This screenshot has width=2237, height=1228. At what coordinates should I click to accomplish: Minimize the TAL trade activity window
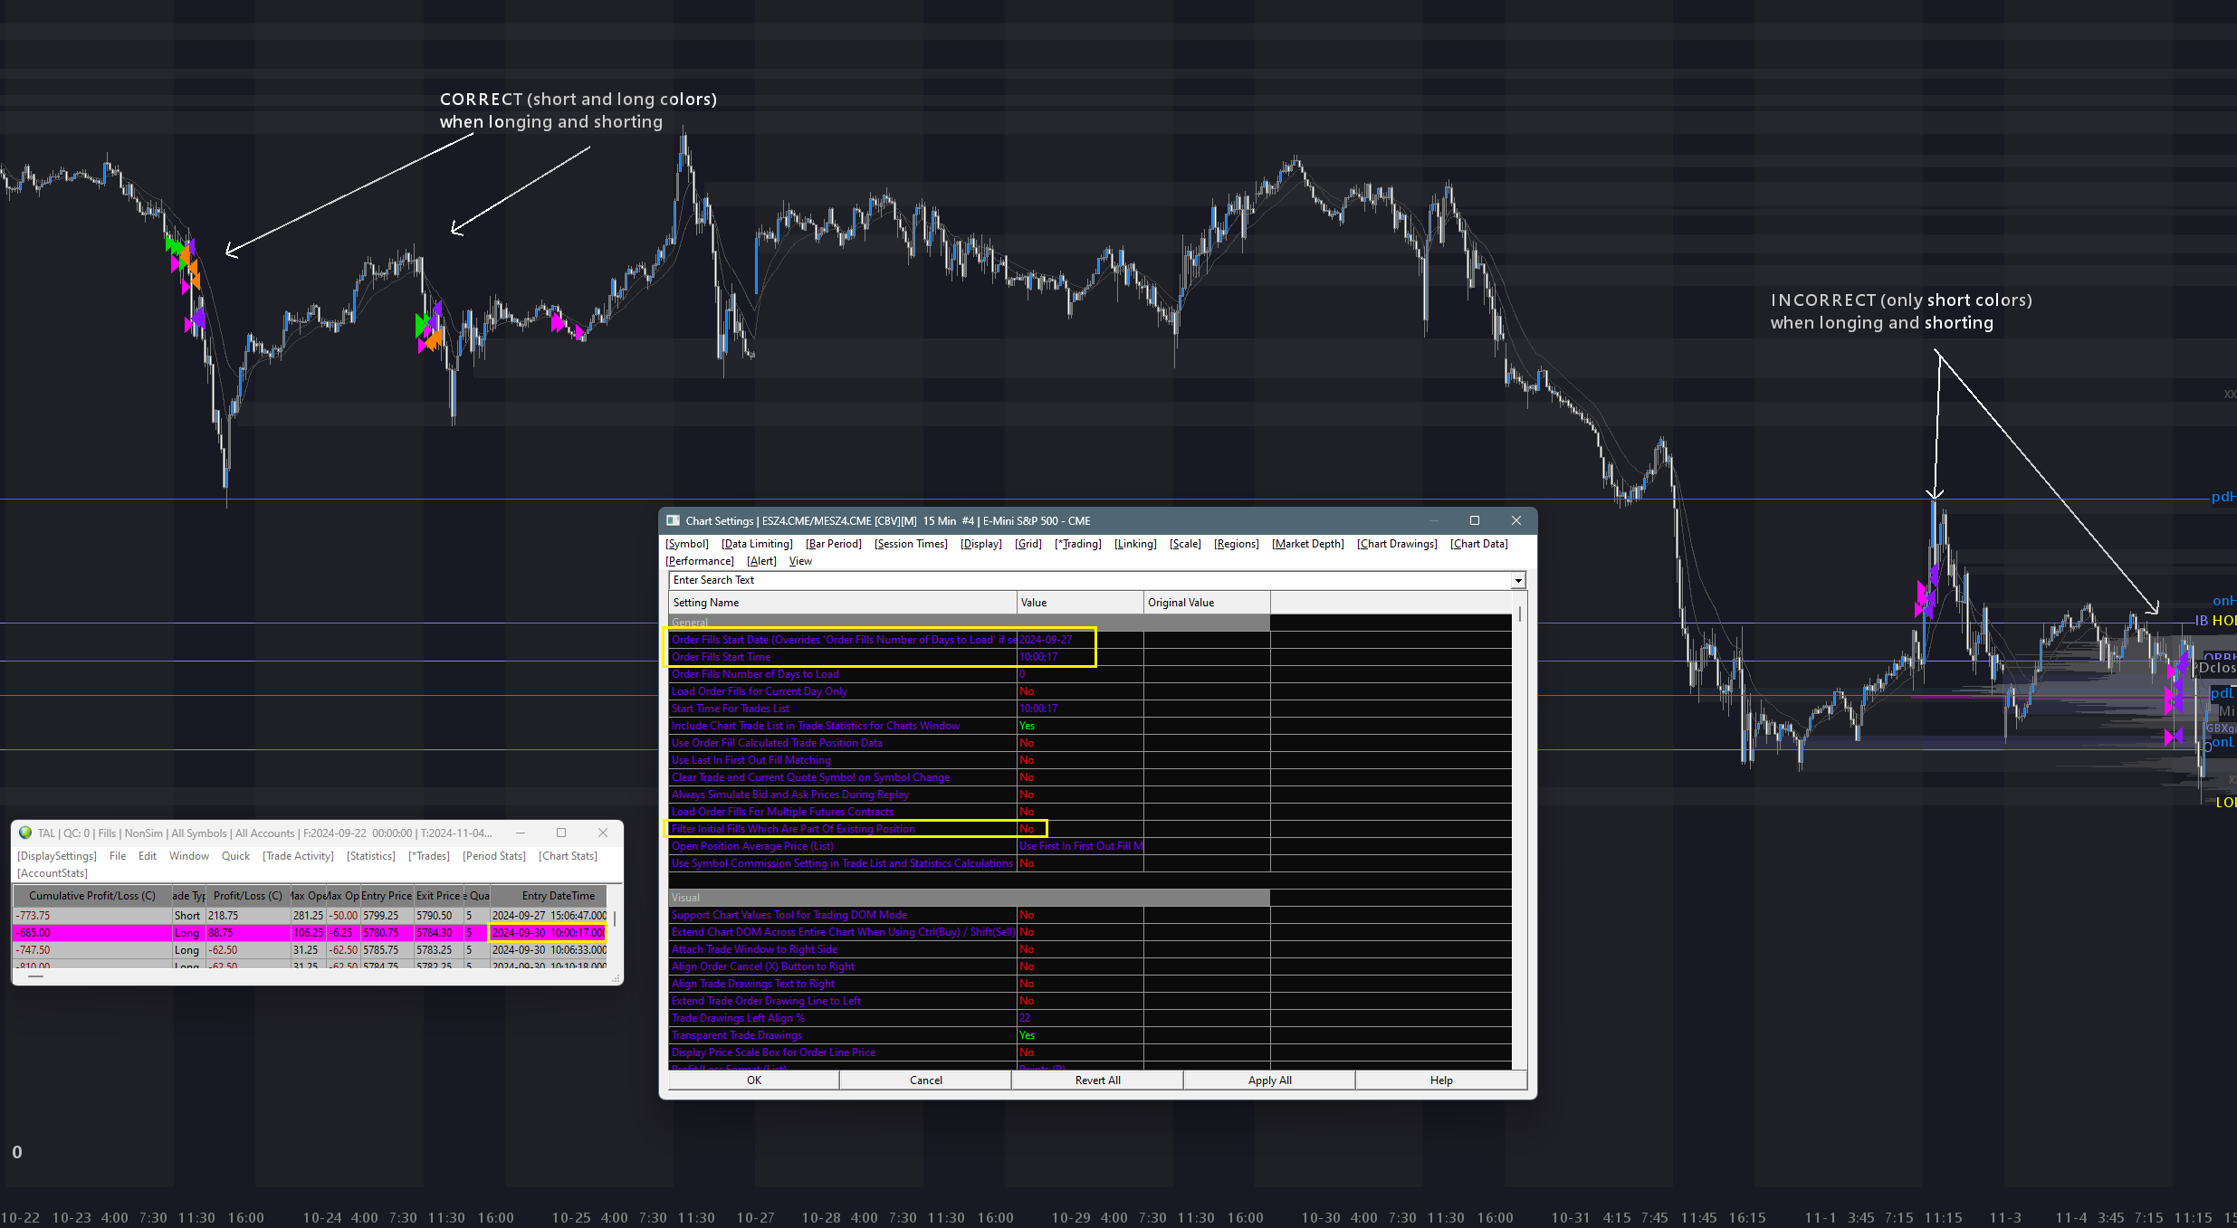click(x=521, y=833)
